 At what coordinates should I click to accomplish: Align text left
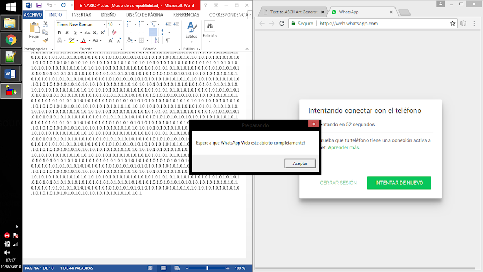(x=129, y=32)
